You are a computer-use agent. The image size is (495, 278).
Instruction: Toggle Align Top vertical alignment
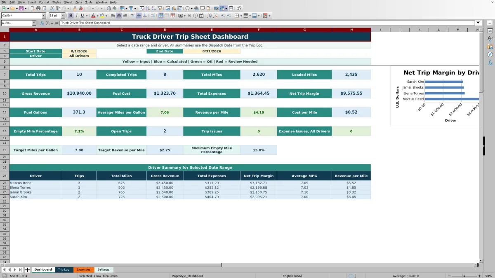click(x=132, y=16)
